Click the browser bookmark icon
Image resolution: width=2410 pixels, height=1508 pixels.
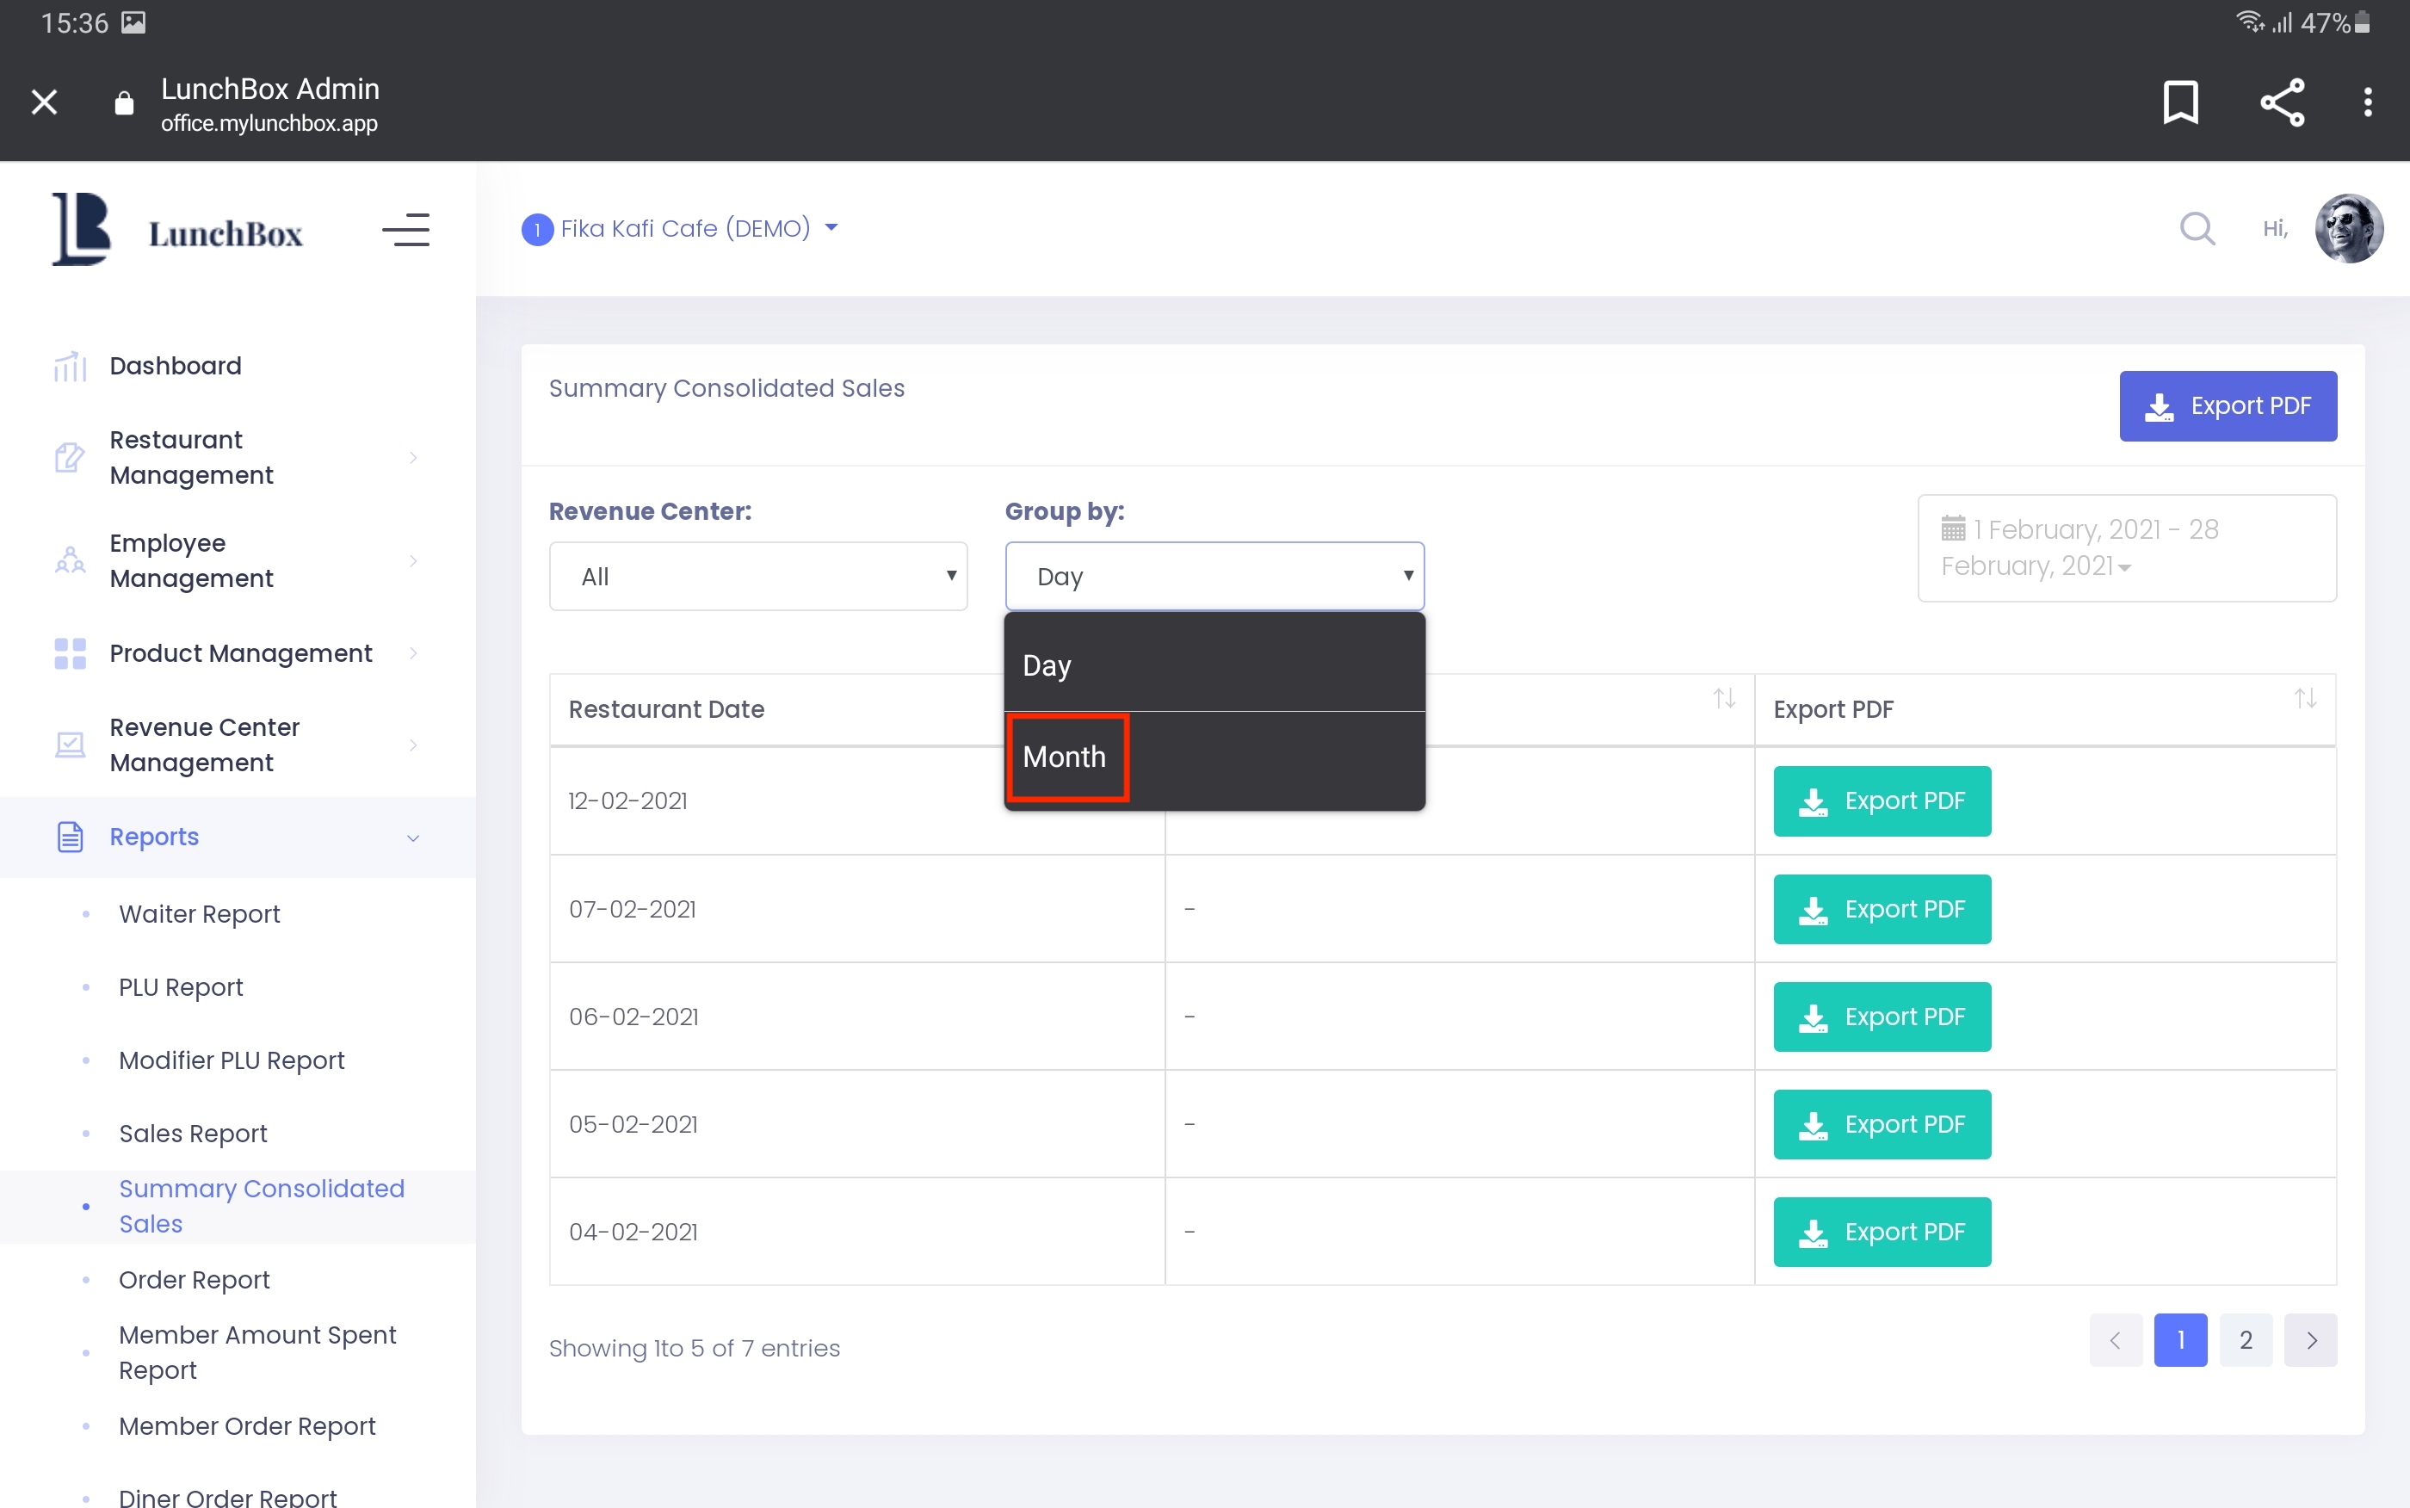(2179, 102)
